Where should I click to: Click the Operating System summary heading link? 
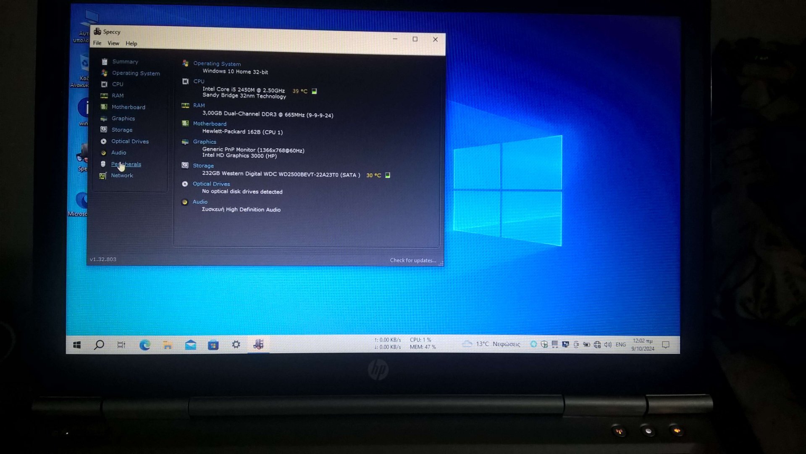pos(217,64)
